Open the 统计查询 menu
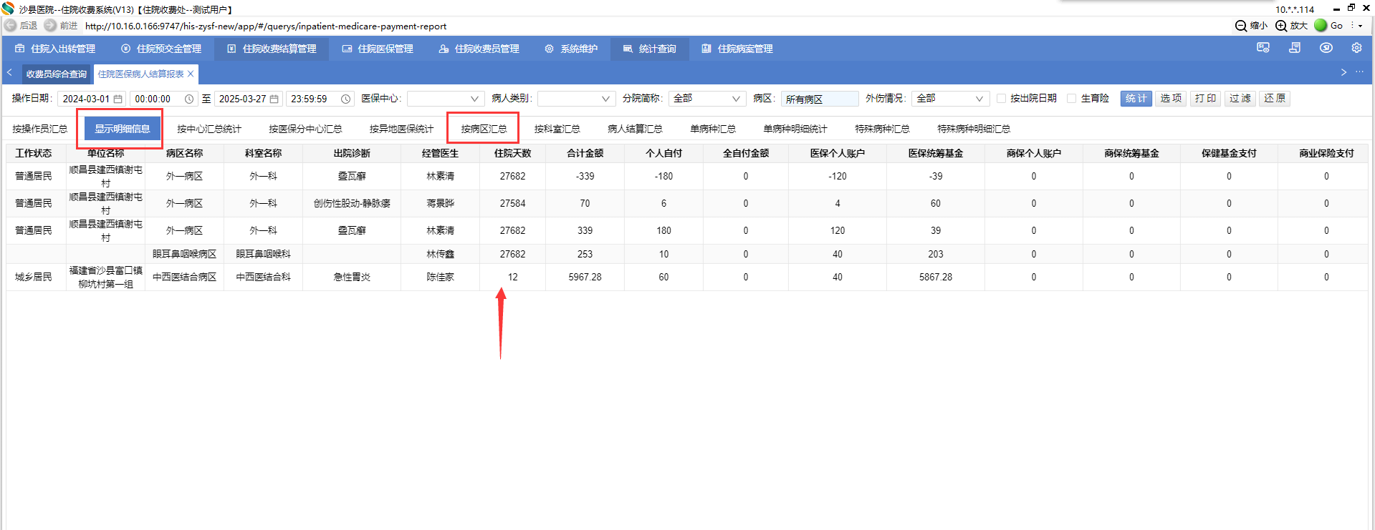 point(649,49)
